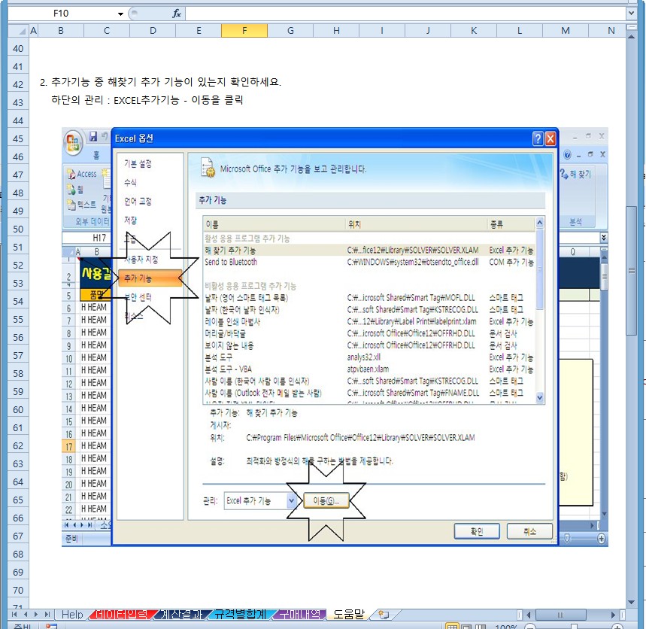Click the 해 찾기 Solver button in picture
The image size is (646, 629).
576,175
